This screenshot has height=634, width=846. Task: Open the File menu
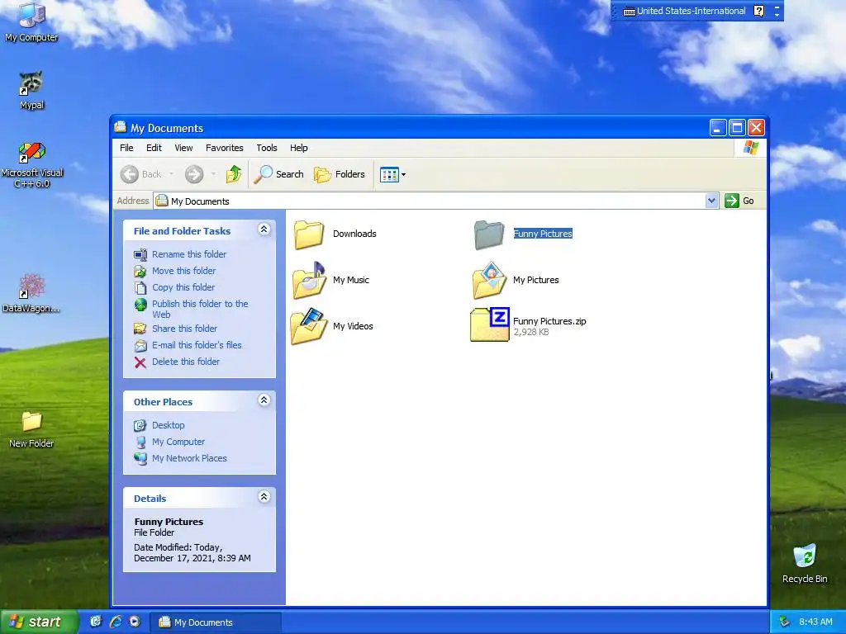click(126, 148)
